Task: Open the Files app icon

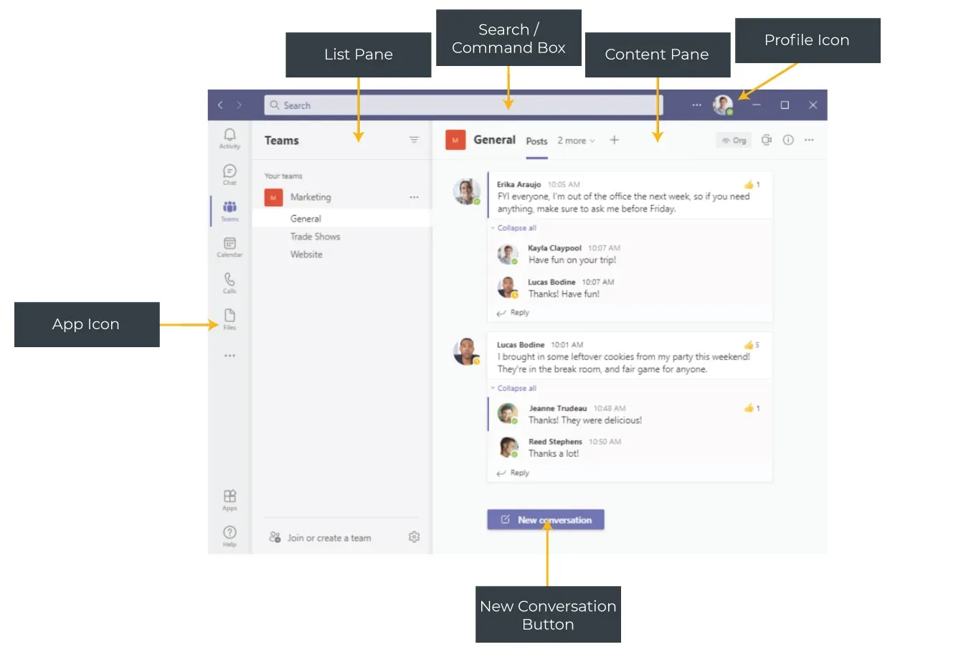Action: click(229, 317)
